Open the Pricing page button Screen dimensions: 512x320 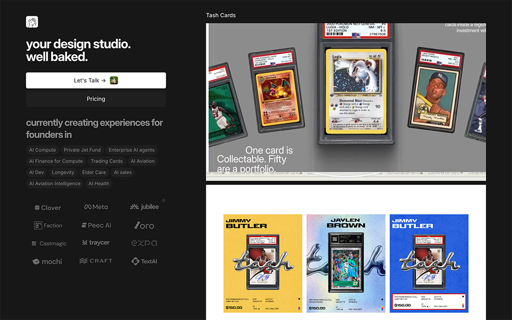(96, 99)
